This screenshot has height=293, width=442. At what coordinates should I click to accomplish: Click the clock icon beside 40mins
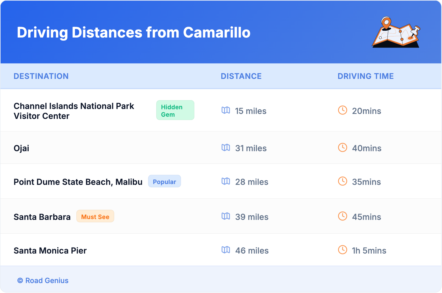(343, 148)
